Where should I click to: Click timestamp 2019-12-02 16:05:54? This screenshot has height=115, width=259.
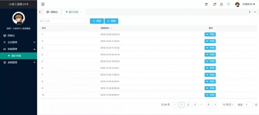(110, 61)
